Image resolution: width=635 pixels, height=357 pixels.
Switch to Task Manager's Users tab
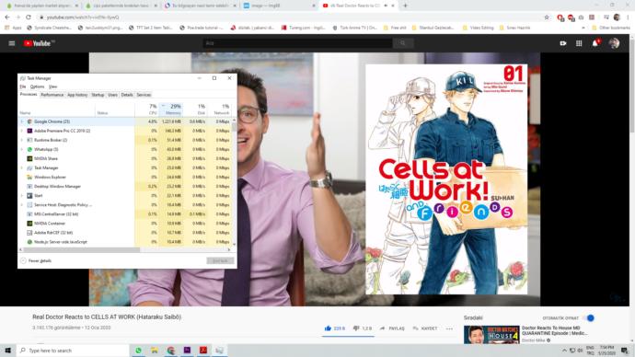coord(112,95)
